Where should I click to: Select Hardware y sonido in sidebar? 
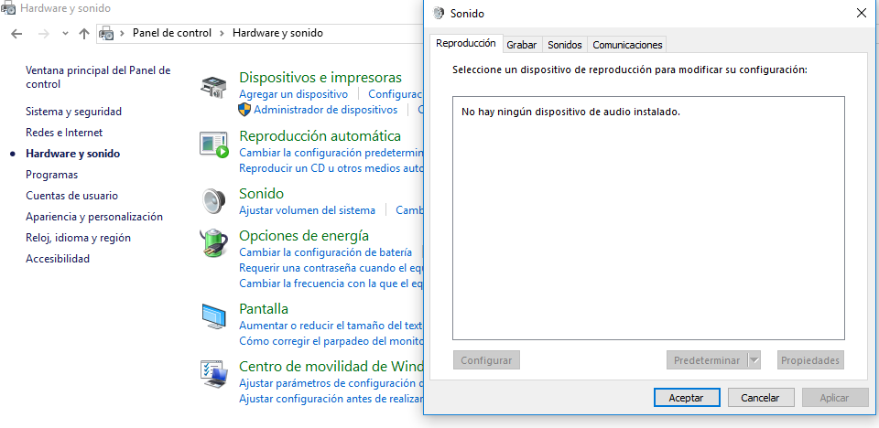pyautogui.click(x=73, y=154)
